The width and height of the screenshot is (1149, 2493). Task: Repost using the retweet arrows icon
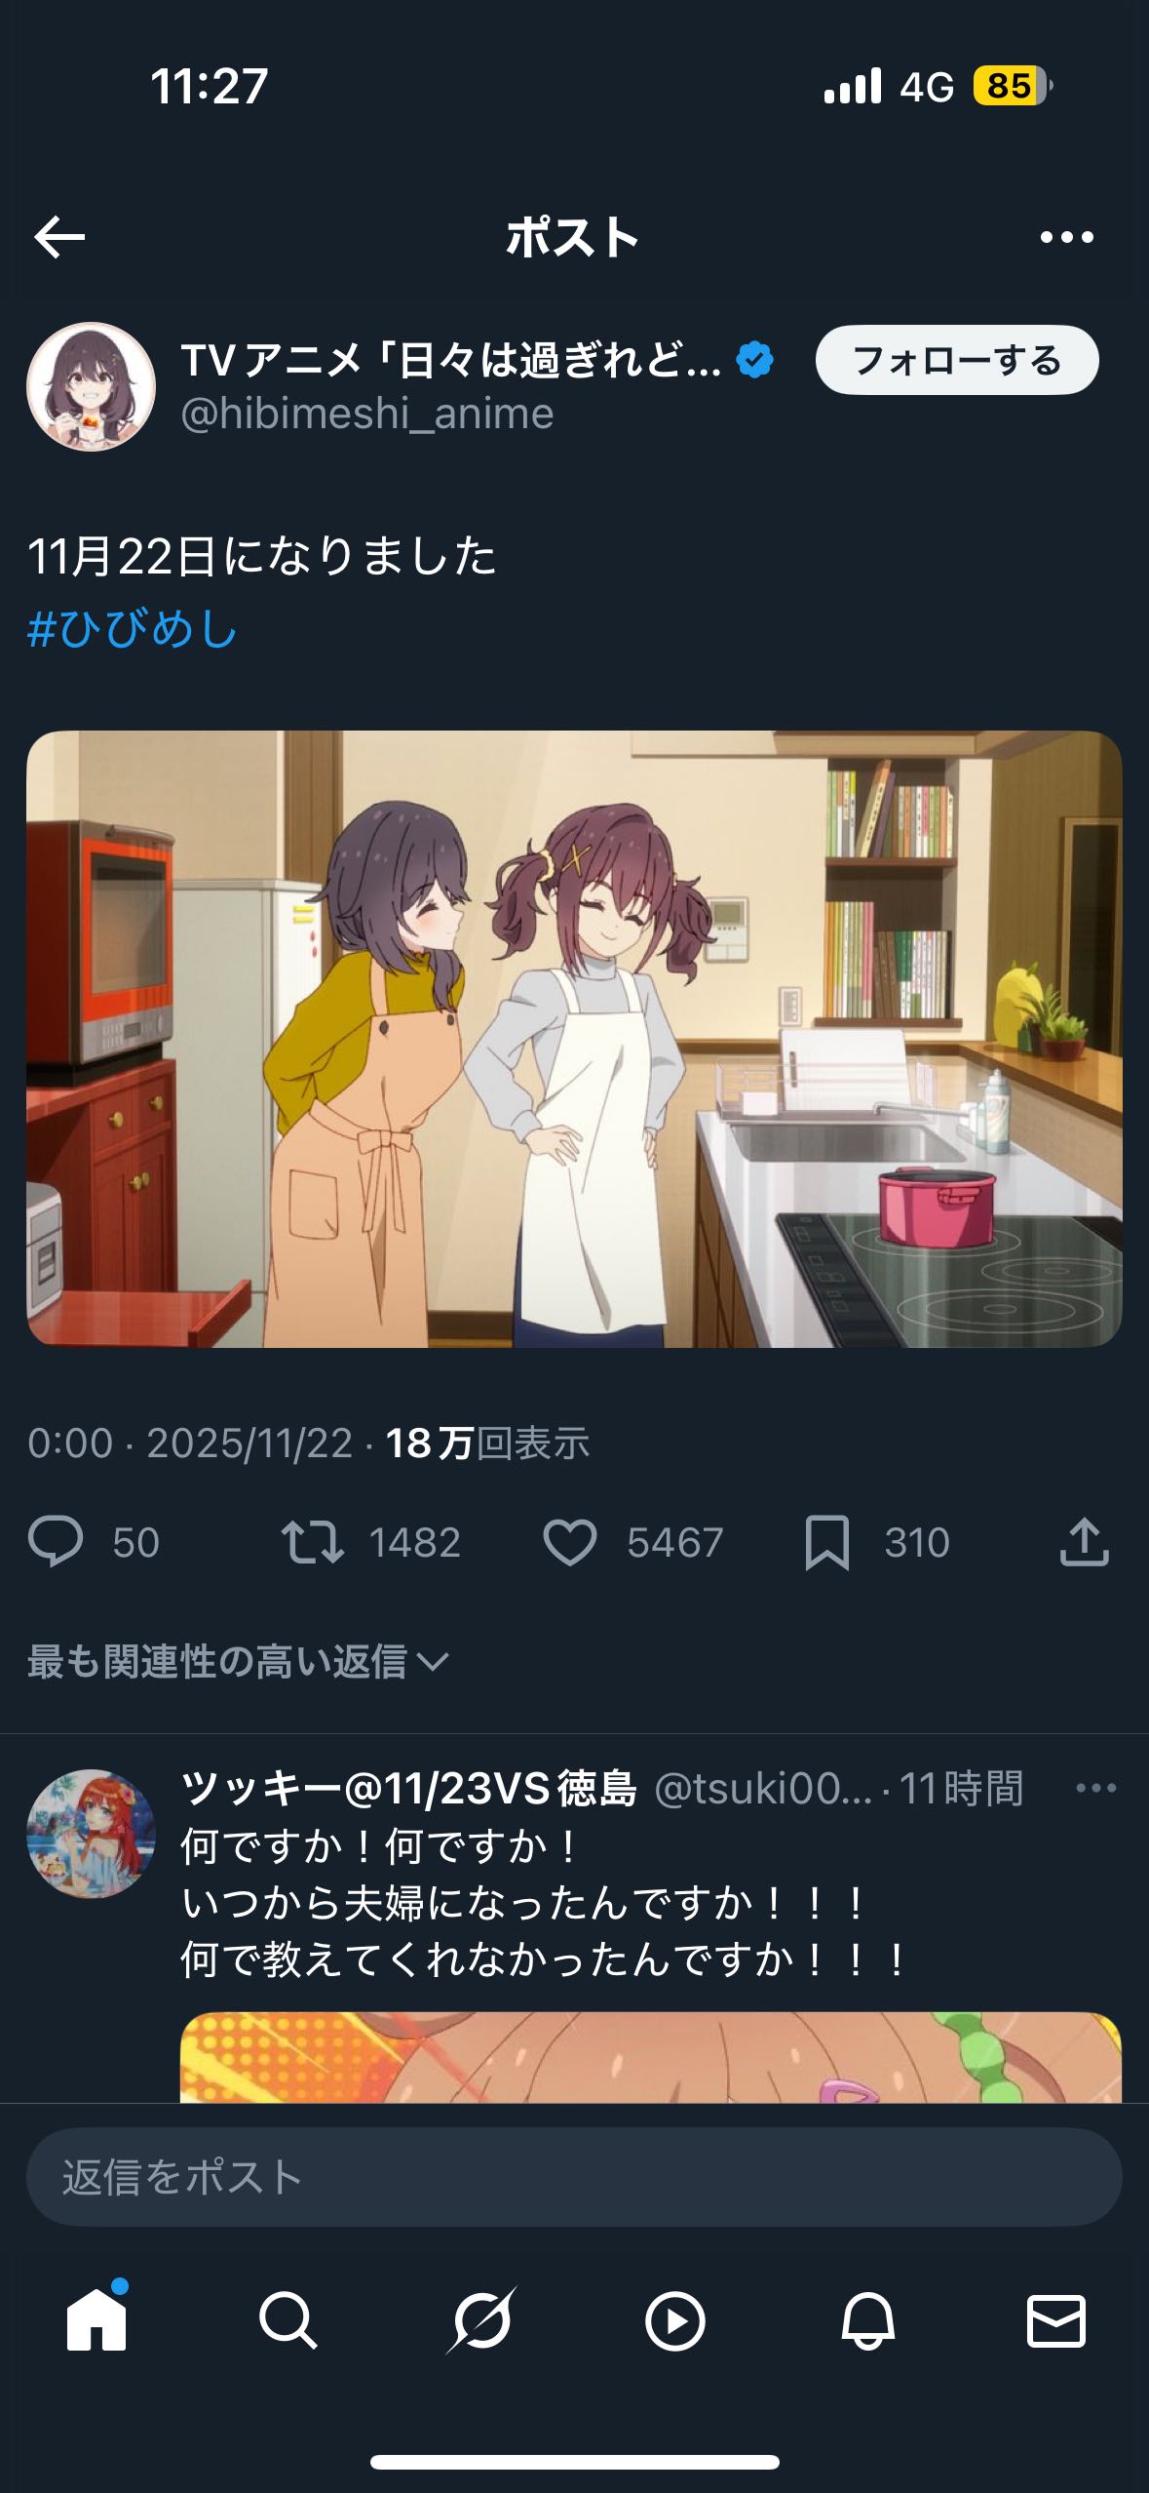click(x=312, y=1542)
